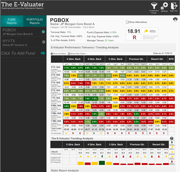The image size is (180, 172).
Task: Click the yellow trend arrow below 46.9
Action: pyautogui.click(x=109, y=156)
